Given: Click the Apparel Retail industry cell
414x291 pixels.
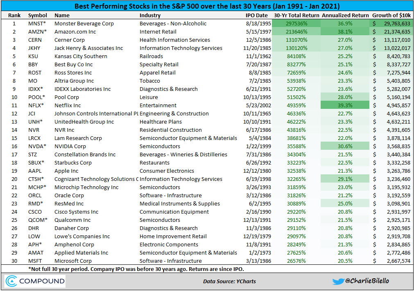Looking at the screenshot, I should pos(158,72).
